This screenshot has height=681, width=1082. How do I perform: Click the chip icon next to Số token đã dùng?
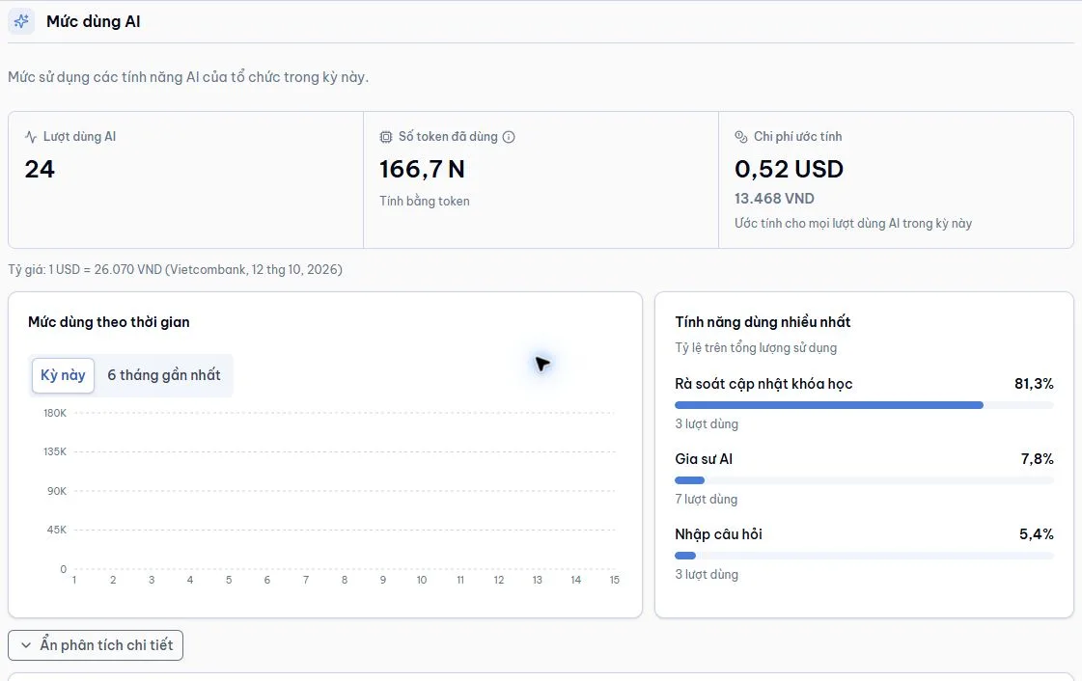[386, 136]
